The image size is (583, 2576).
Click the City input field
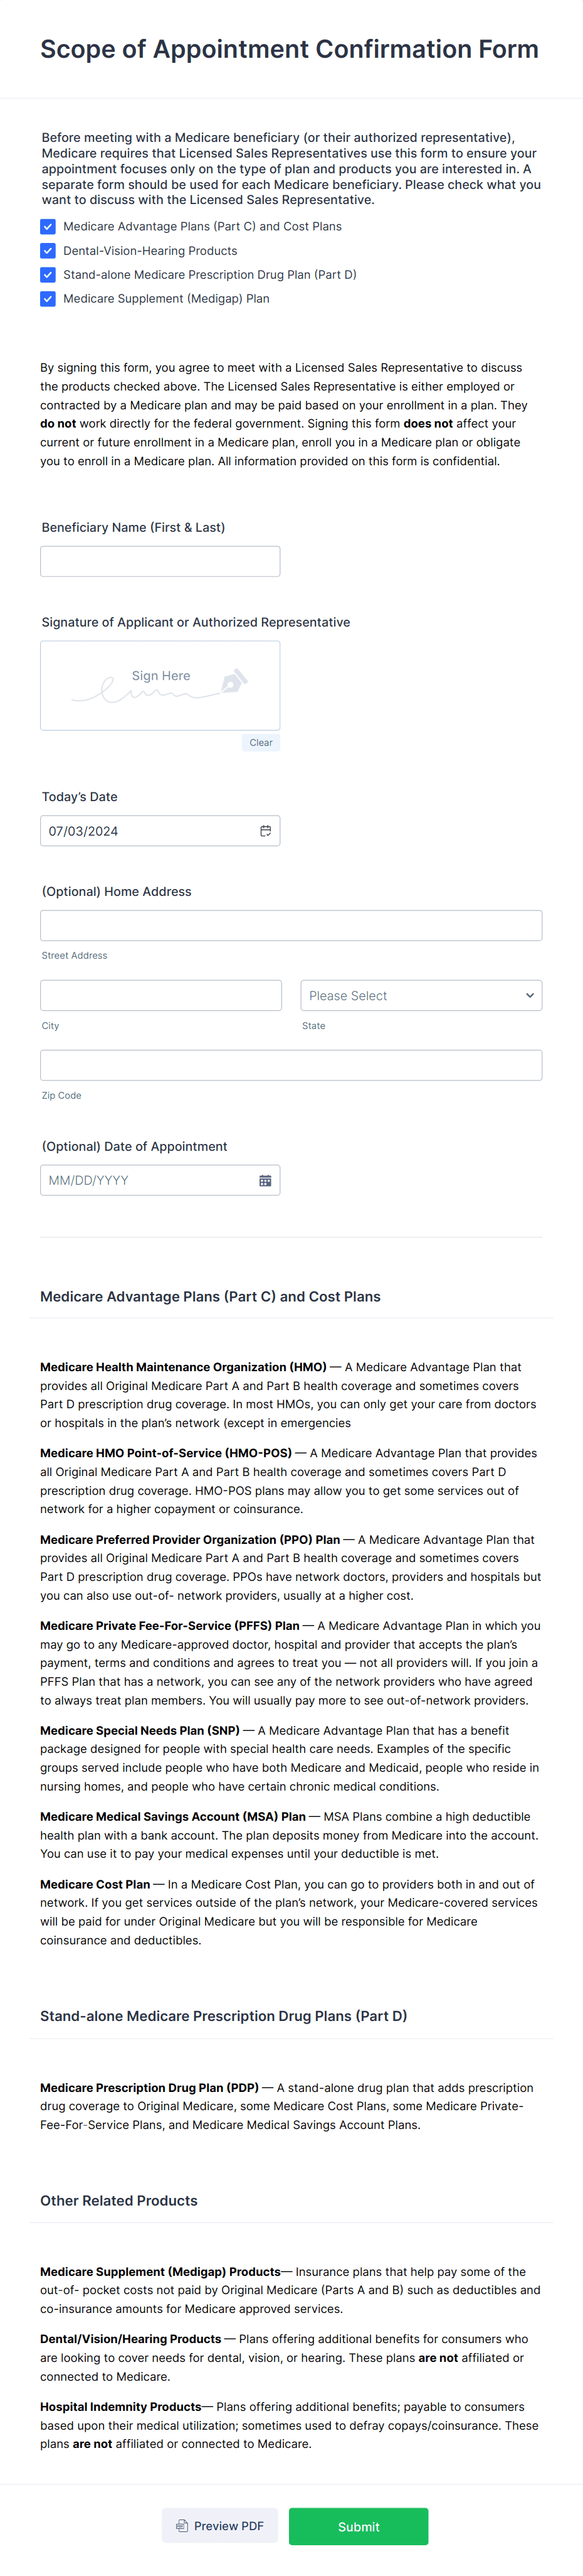(160, 995)
